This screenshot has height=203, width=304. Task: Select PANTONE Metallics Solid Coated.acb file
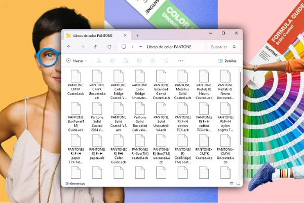point(182,85)
